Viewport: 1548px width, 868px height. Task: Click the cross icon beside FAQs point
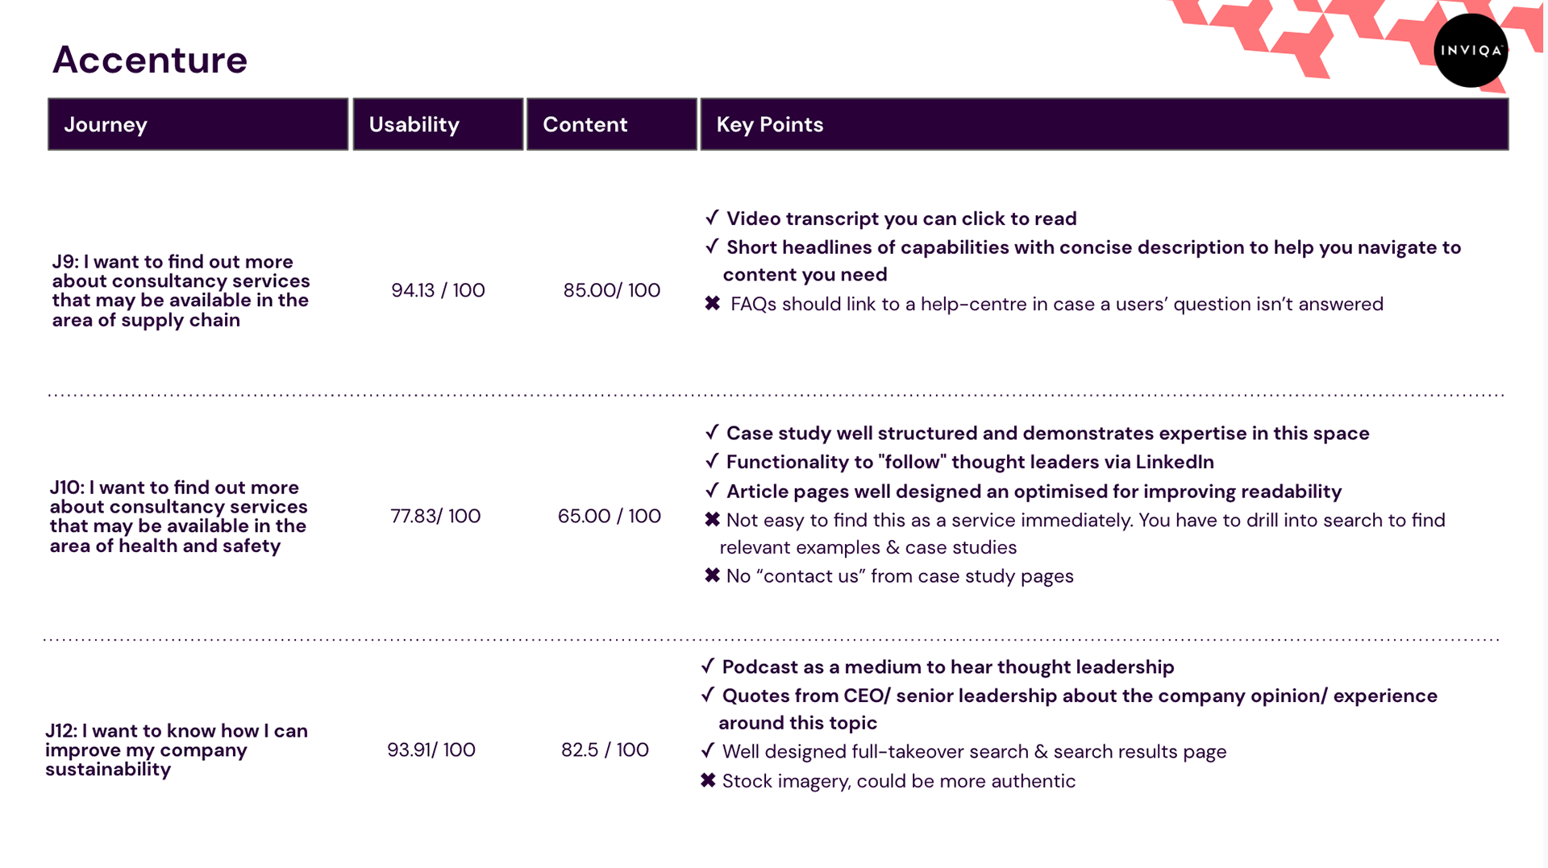click(x=713, y=303)
